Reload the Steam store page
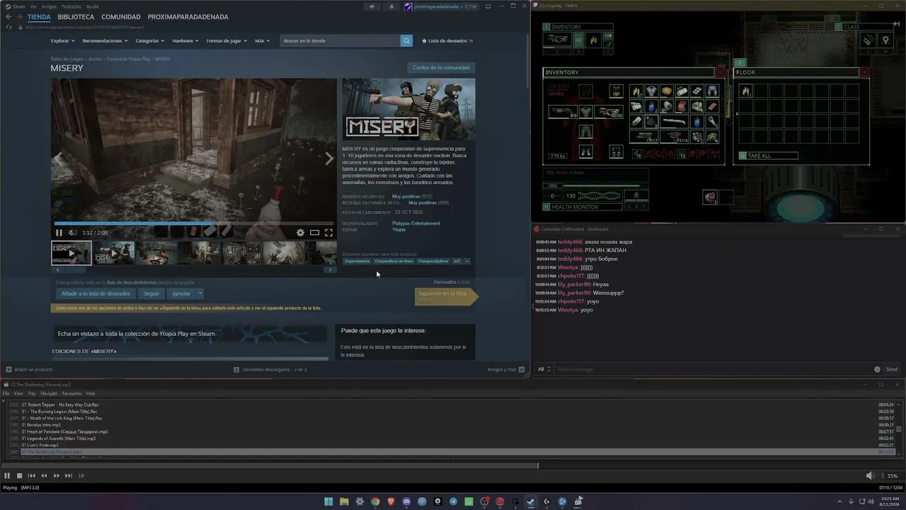This screenshot has width=906, height=510. coord(9,27)
